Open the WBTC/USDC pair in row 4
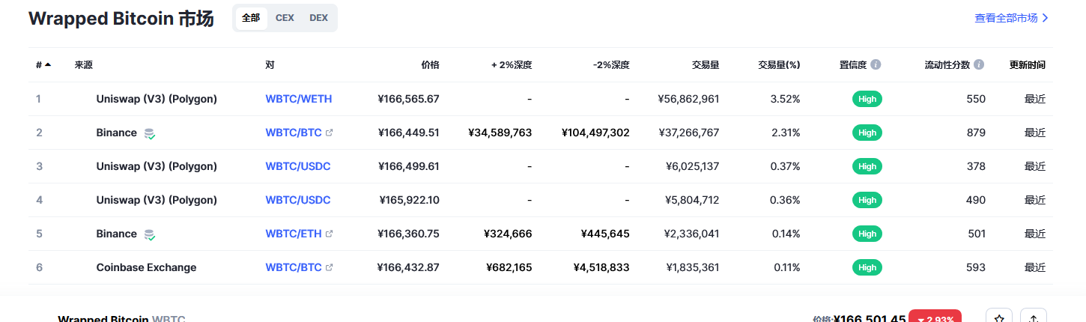Viewport: 1086px width, 322px height. coord(298,200)
